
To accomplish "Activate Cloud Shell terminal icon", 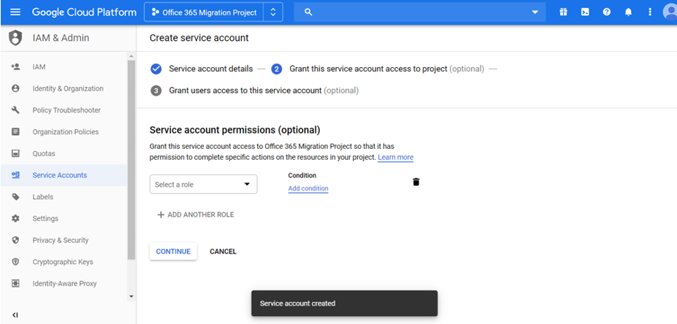I will pyautogui.click(x=585, y=12).
